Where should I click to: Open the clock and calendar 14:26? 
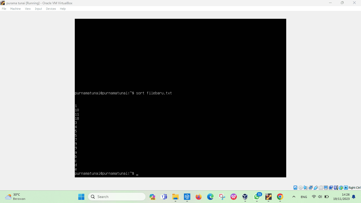pyautogui.click(x=341, y=197)
